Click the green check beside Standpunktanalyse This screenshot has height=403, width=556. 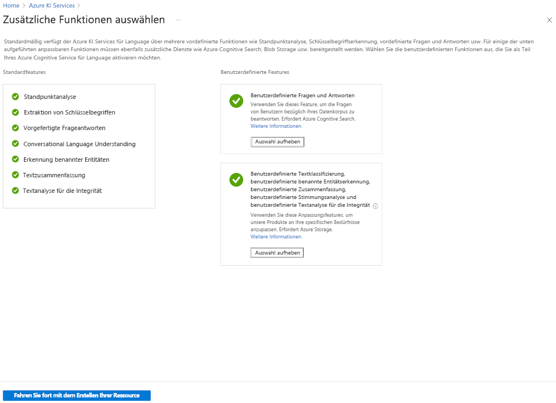15,96
